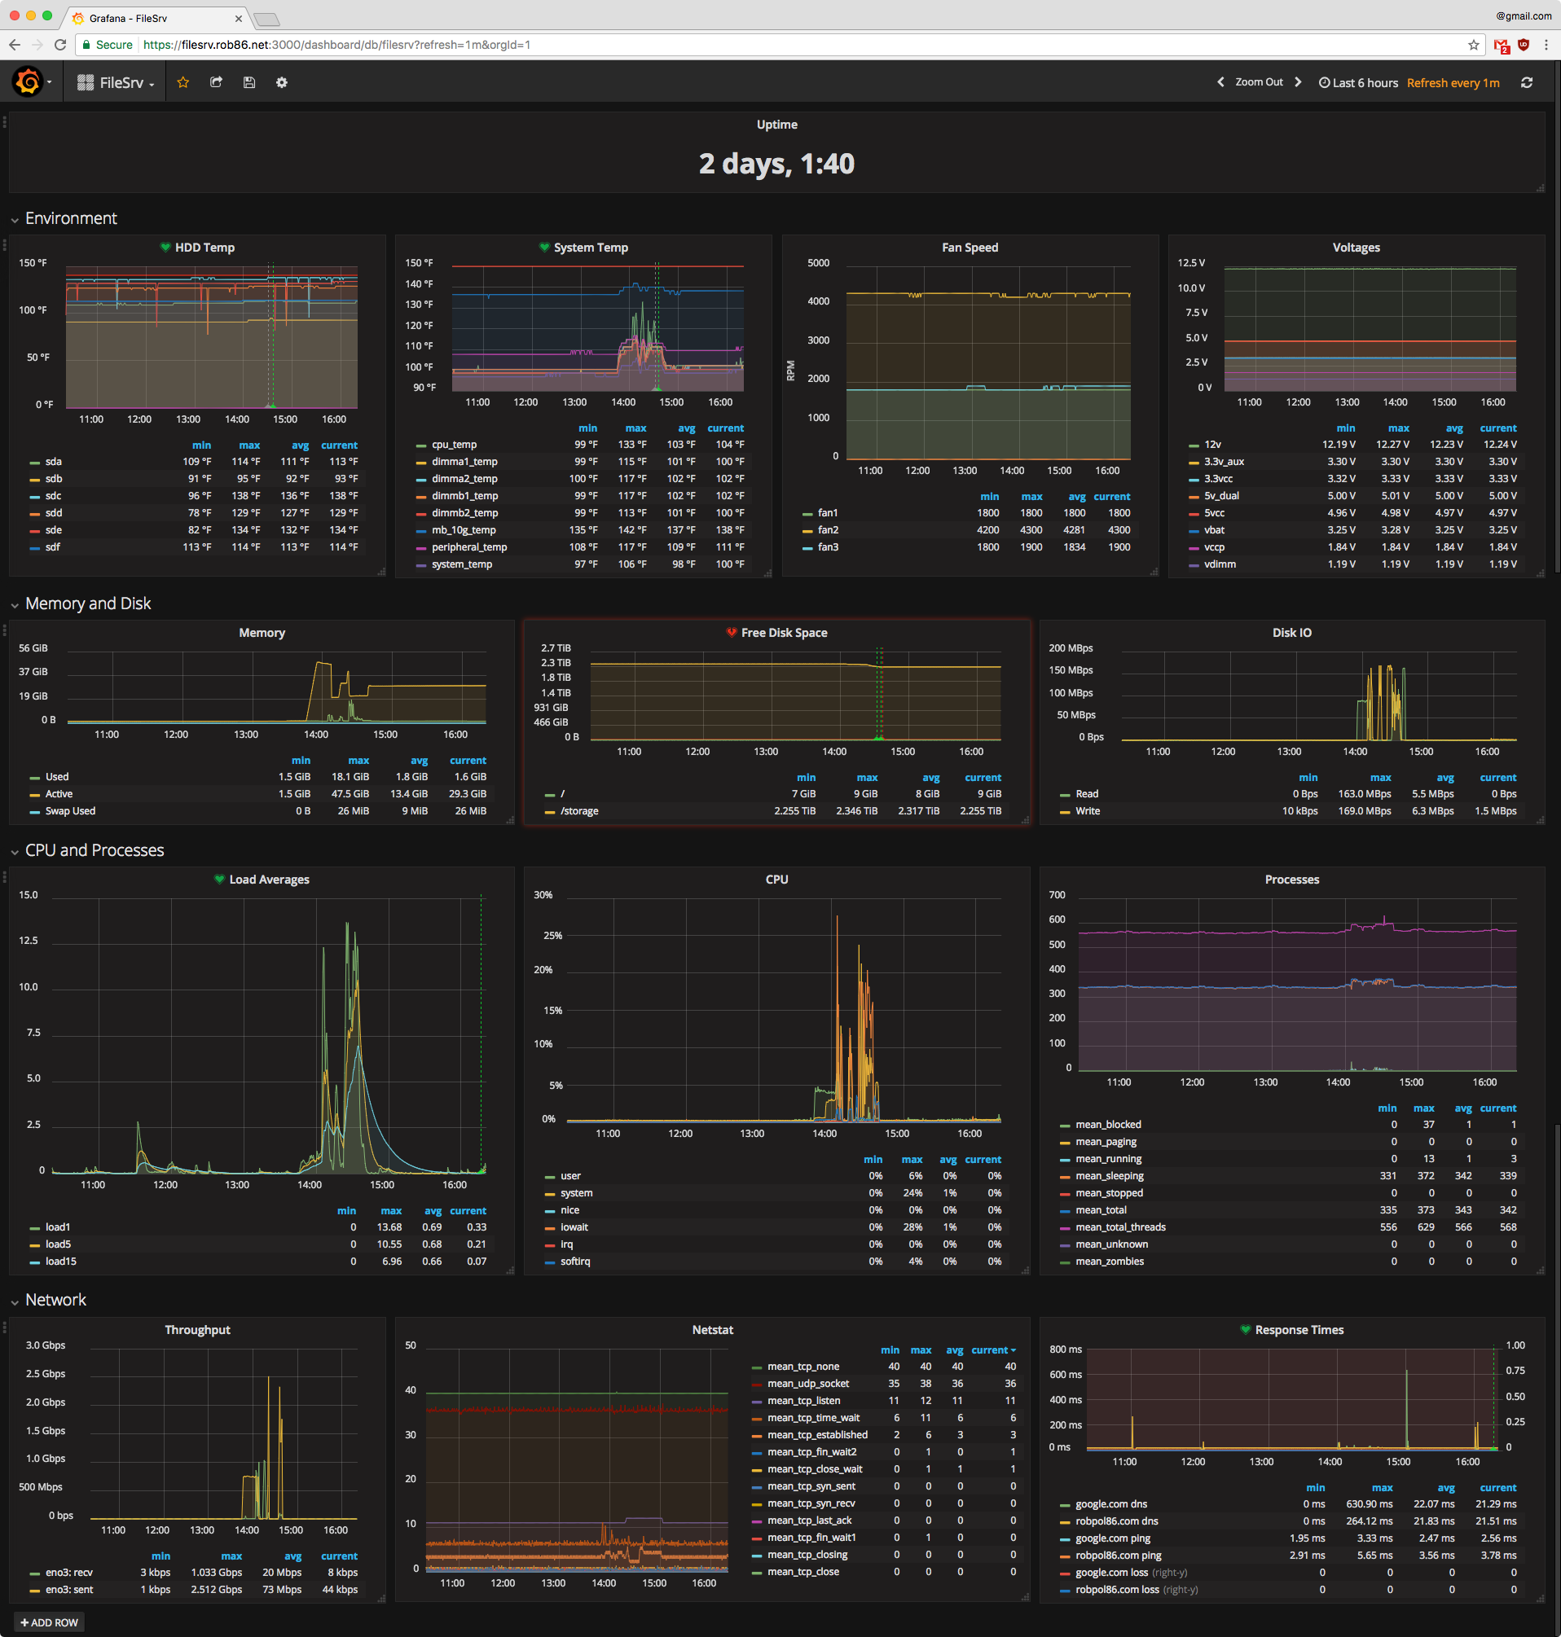Click the share dashboard icon
The image size is (1561, 1637).
point(217,82)
